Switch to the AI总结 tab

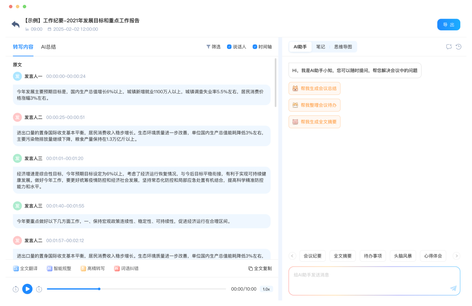click(x=48, y=47)
